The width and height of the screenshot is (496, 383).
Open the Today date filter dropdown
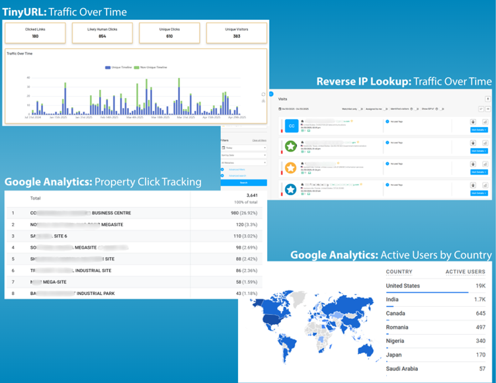[243, 148]
